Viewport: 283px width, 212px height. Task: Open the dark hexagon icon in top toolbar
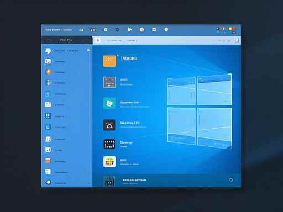point(117,30)
